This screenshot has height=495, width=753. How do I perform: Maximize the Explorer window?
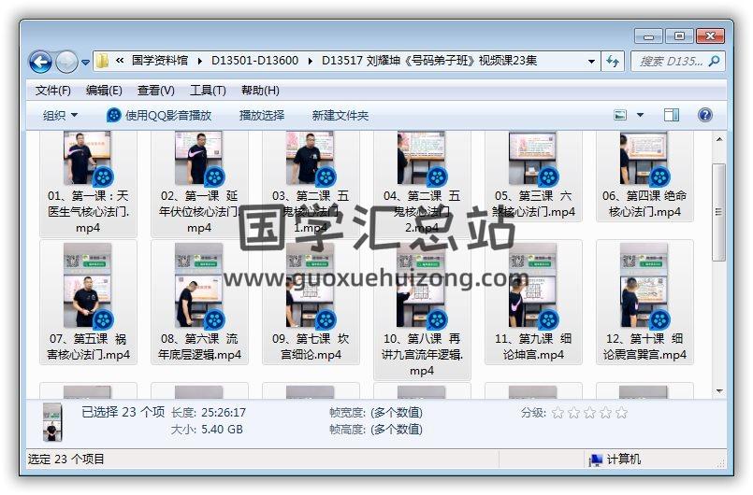point(679,36)
